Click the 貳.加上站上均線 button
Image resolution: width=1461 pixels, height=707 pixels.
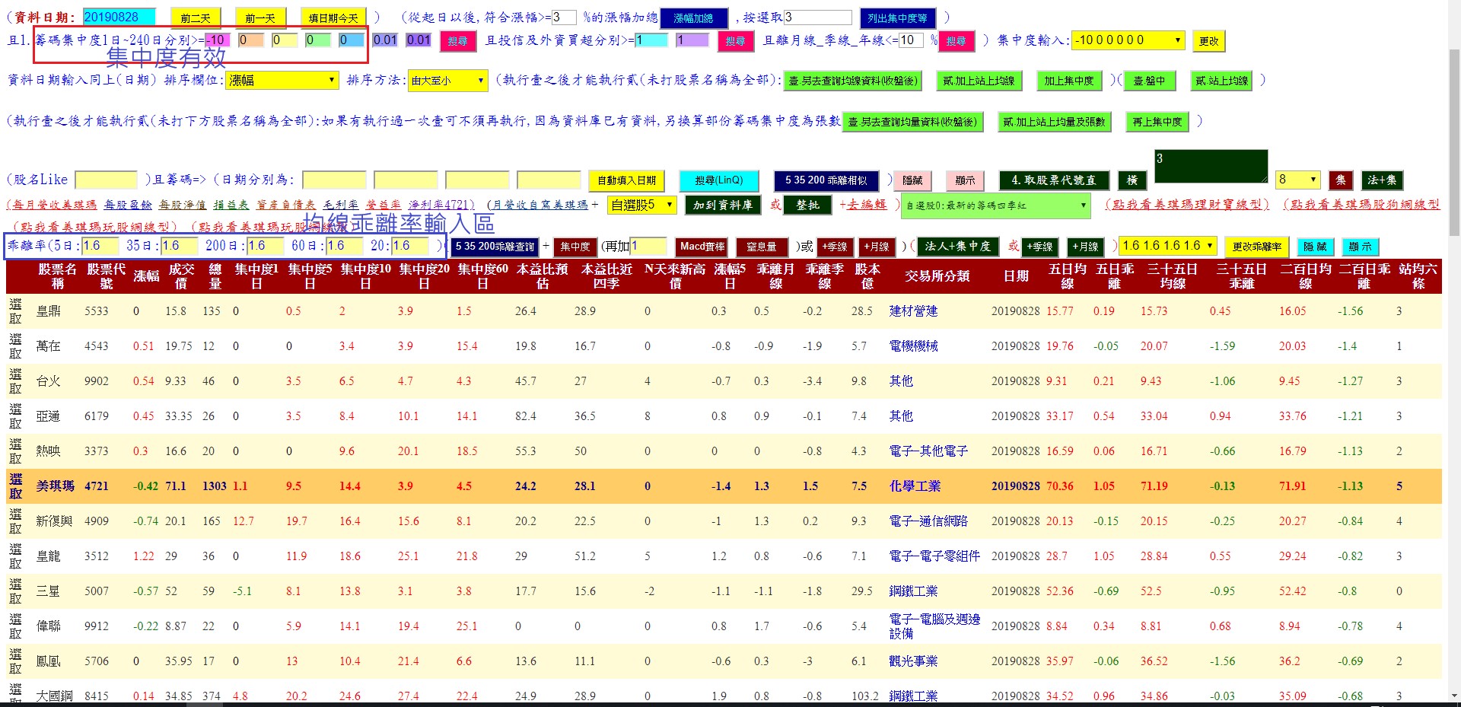(979, 81)
